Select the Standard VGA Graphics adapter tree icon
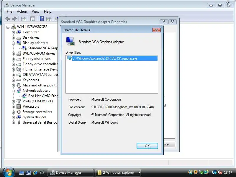Viewport: 236px width, 177px height. coord(24,48)
